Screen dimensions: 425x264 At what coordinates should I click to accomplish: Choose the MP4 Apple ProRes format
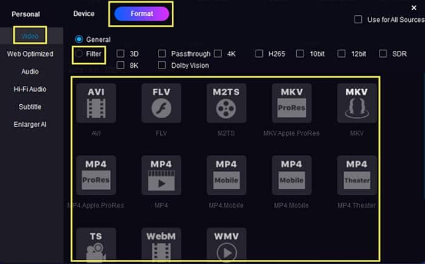coord(96,176)
